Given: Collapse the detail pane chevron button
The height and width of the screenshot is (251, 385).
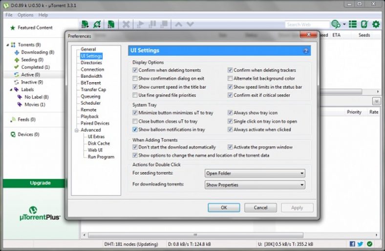Looking at the screenshot, I should click(376, 101).
